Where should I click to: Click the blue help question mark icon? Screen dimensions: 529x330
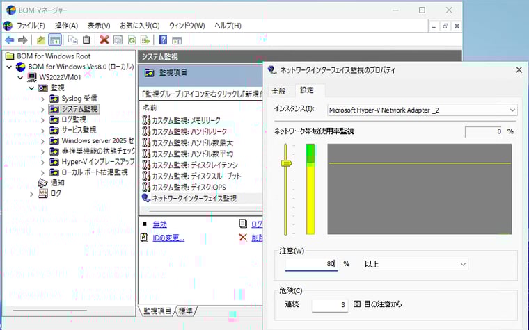point(163,40)
